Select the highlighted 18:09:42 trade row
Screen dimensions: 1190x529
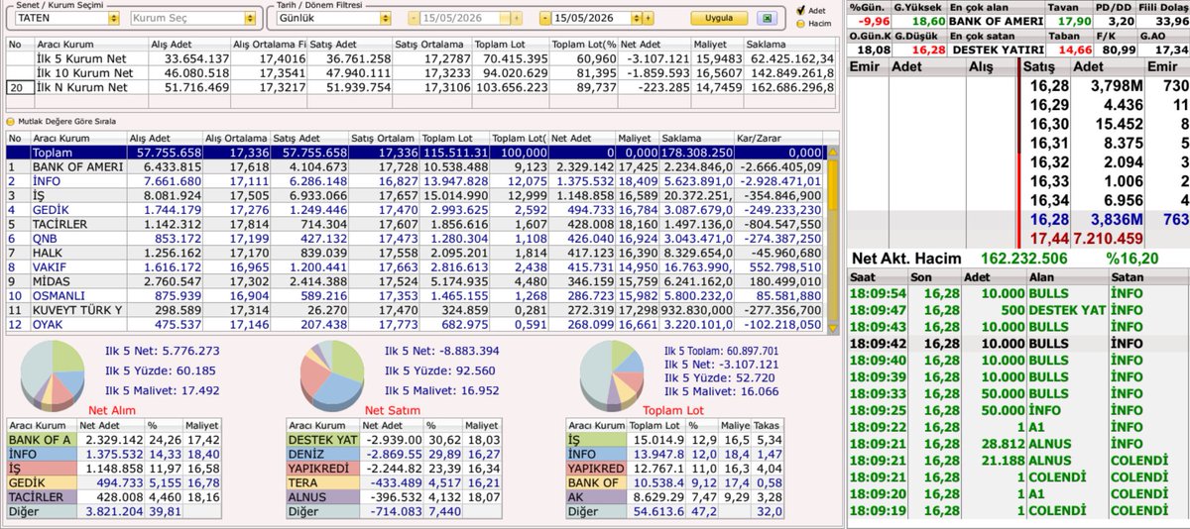[x=1018, y=344]
